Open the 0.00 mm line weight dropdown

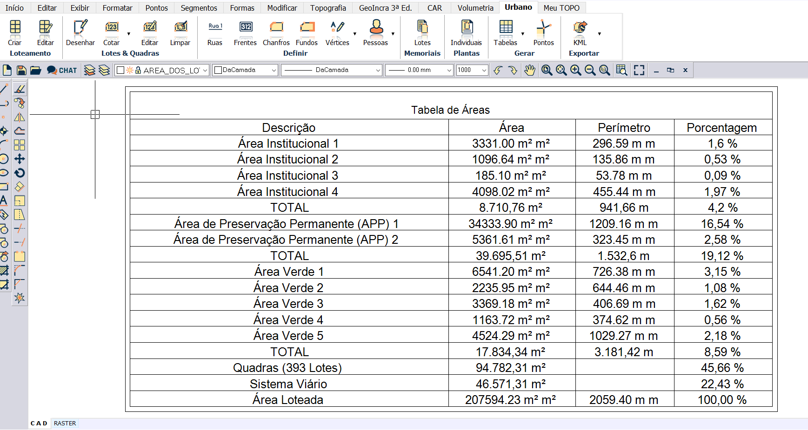(449, 70)
